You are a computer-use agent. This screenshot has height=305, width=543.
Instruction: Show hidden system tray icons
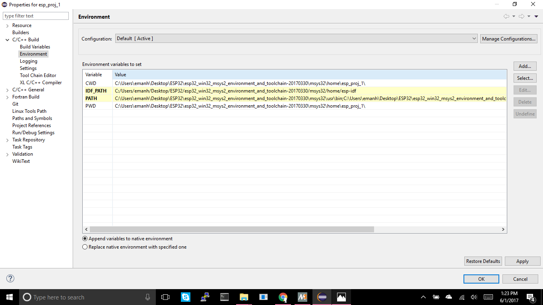[423, 297]
